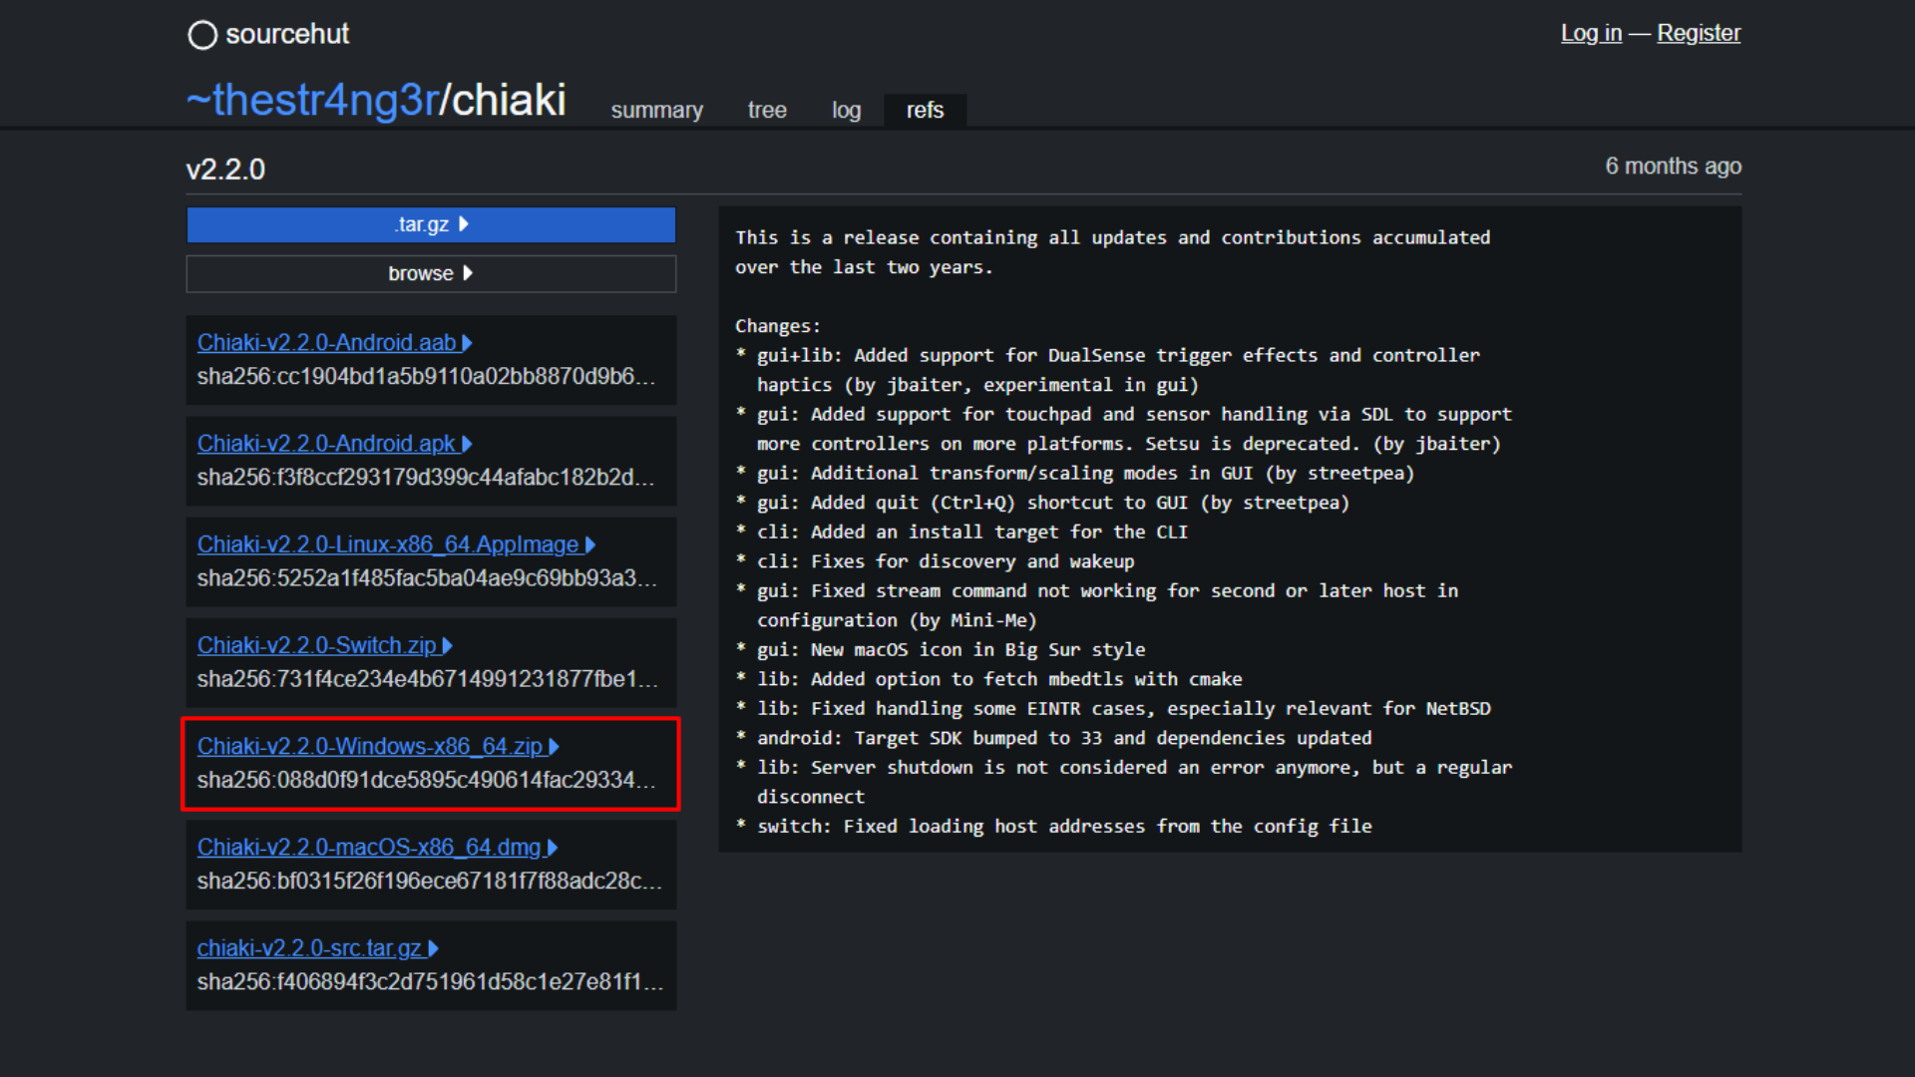Click the arrow next to Switch.zip link
1915x1077 pixels.
tap(448, 645)
